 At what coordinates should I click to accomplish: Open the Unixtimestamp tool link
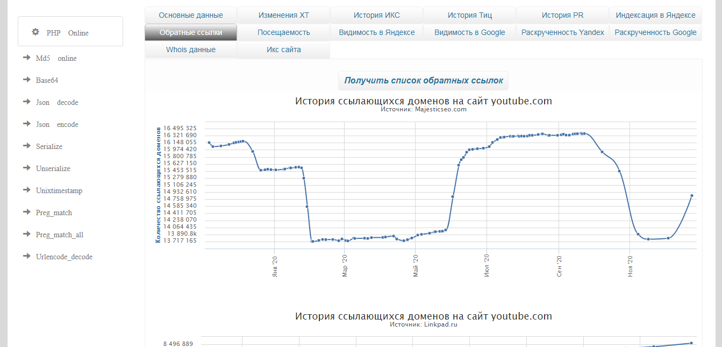(x=59, y=190)
